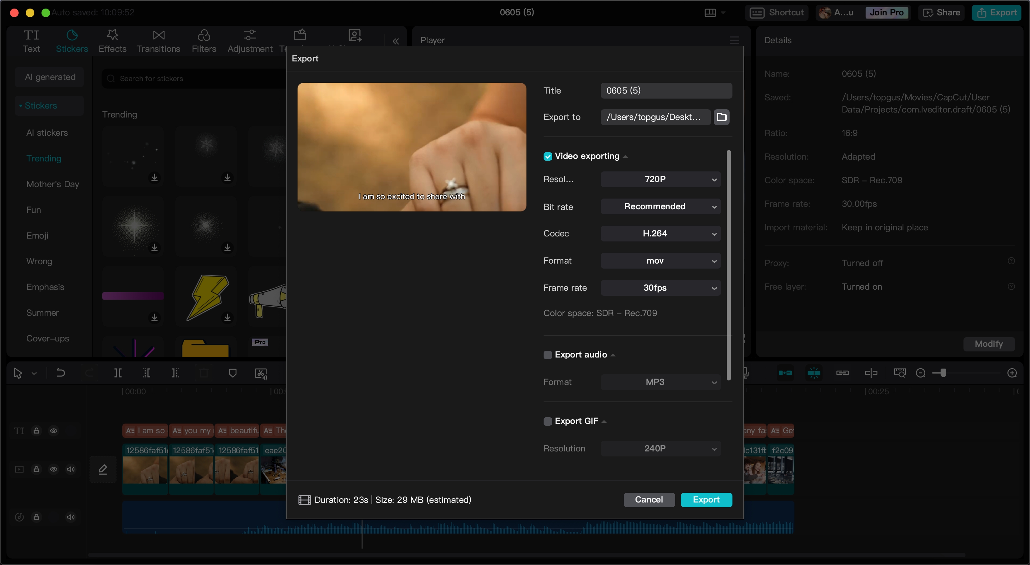Enable the Export GIF checkbox
The width and height of the screenshot is (1030, 565).
(x=548, y=421)
